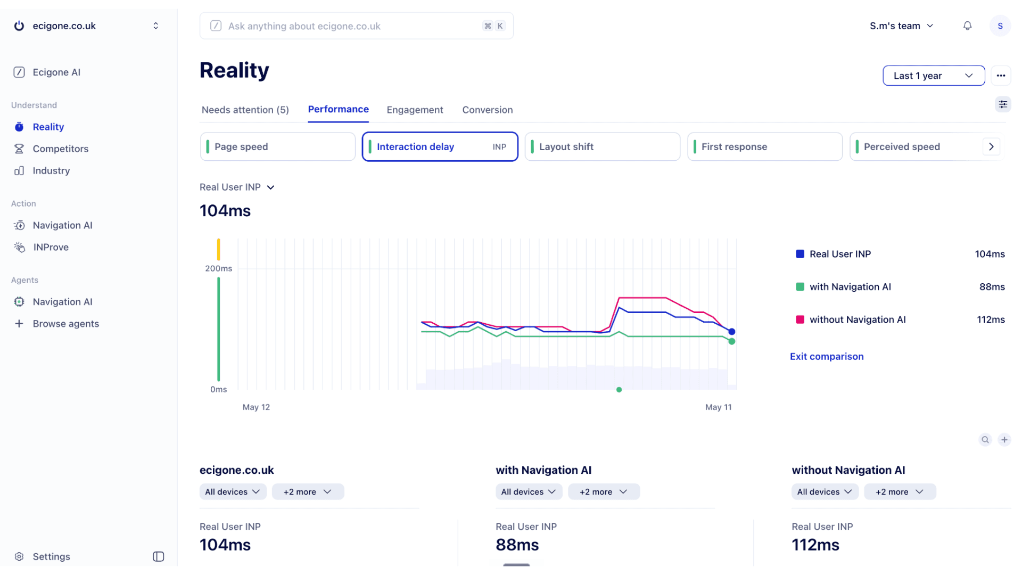Open Industry bar chart icon
The height and width of the screenshot is (575, 1022).
tap(19, 170)
